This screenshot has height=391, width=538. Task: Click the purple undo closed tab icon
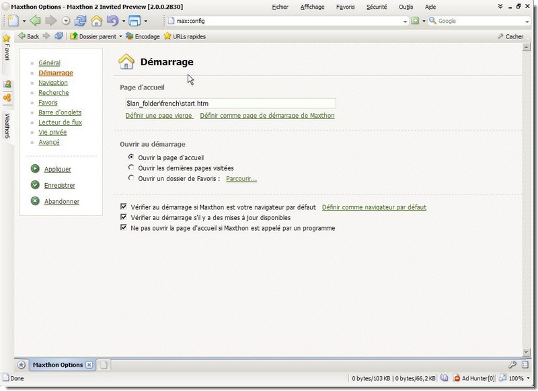click(112, 21)
